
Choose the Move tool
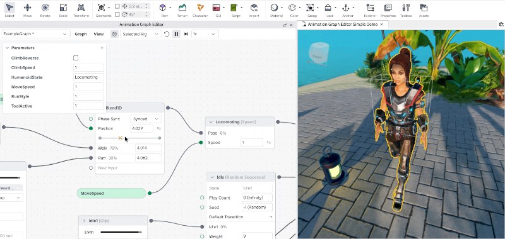point(27,10)
